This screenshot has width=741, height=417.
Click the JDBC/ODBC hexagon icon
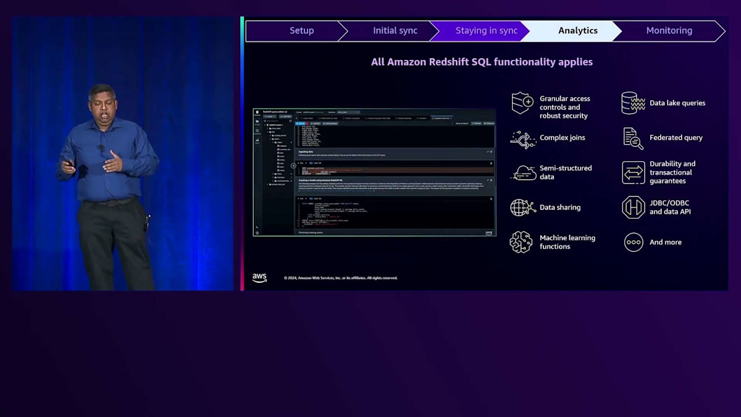pyautogui.click(x=634, y=208)
